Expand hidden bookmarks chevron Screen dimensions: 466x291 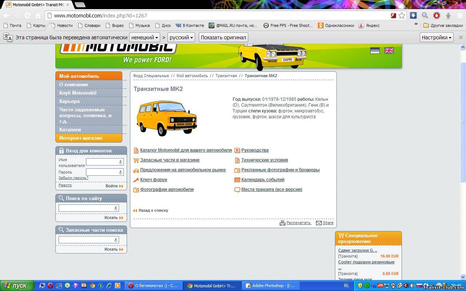(416, 24)
